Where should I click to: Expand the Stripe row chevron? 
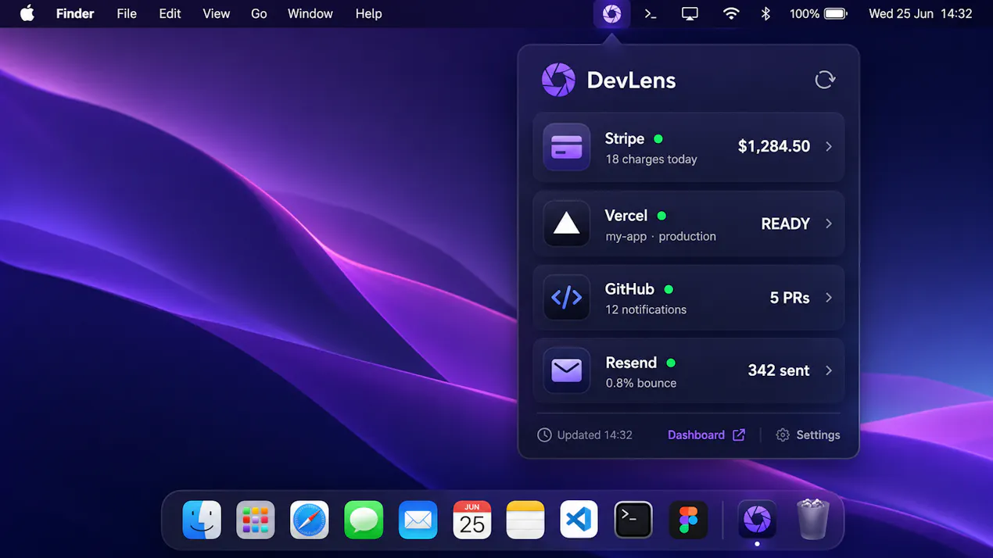coord(829,147)
